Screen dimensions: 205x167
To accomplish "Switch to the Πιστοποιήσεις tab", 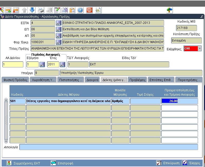I will point(71,80).
